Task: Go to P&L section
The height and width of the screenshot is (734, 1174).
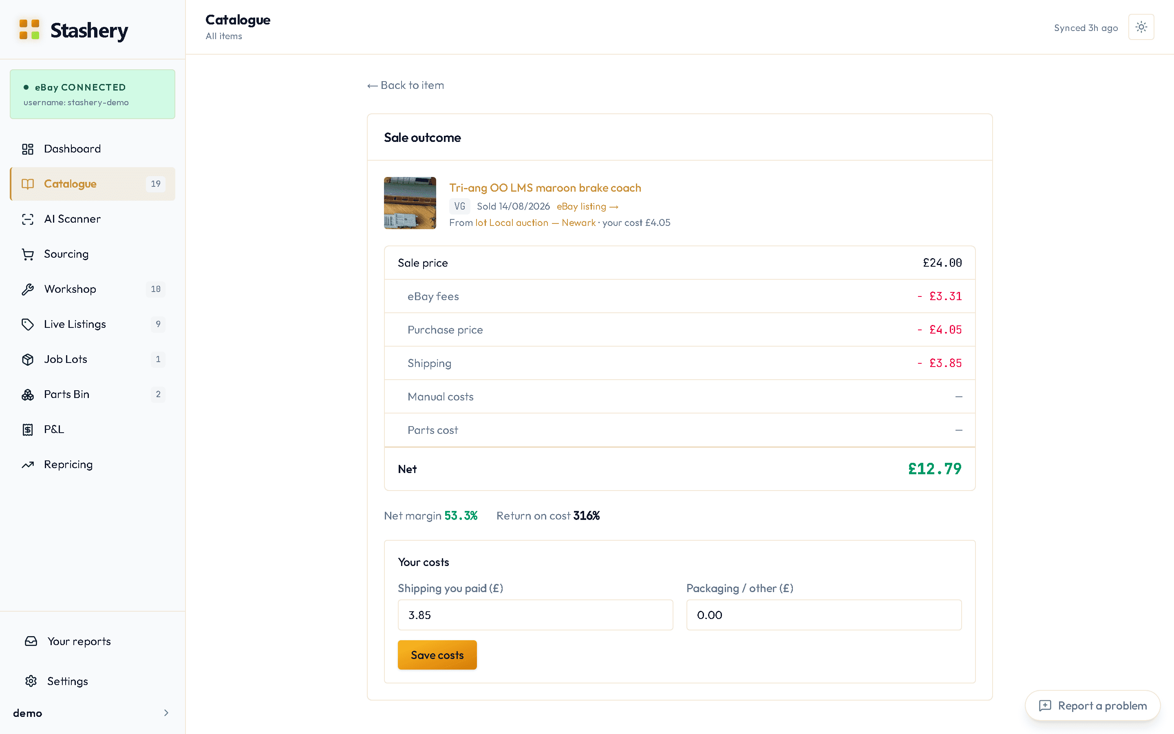Action: 92,430
